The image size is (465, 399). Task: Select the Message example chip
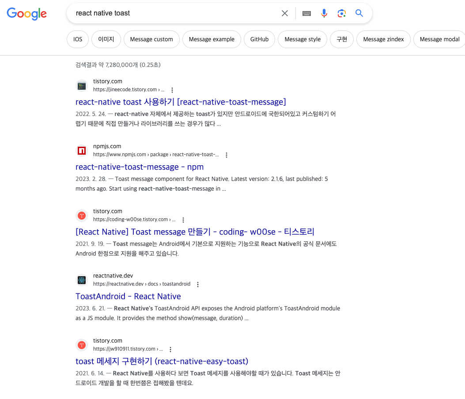click(212, 39)
